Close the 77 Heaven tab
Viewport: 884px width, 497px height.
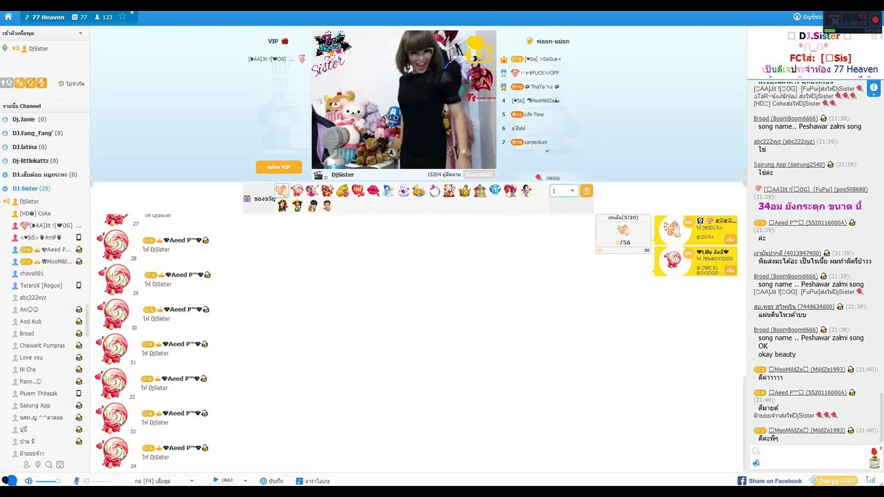pos(132,13)
